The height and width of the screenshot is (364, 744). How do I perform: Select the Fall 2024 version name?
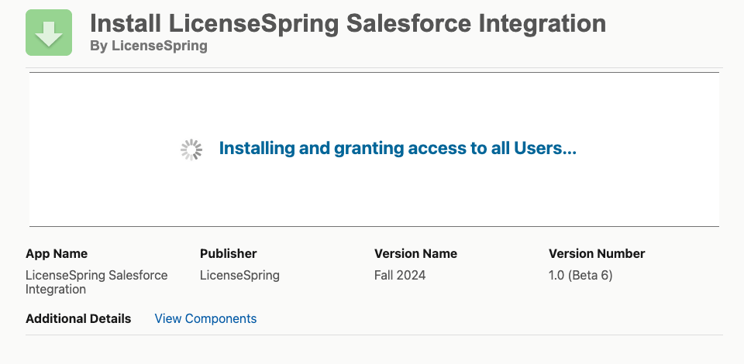click(x=400, y=276)
